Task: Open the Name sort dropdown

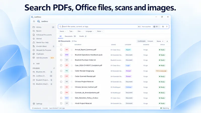Action: [160, 41]
